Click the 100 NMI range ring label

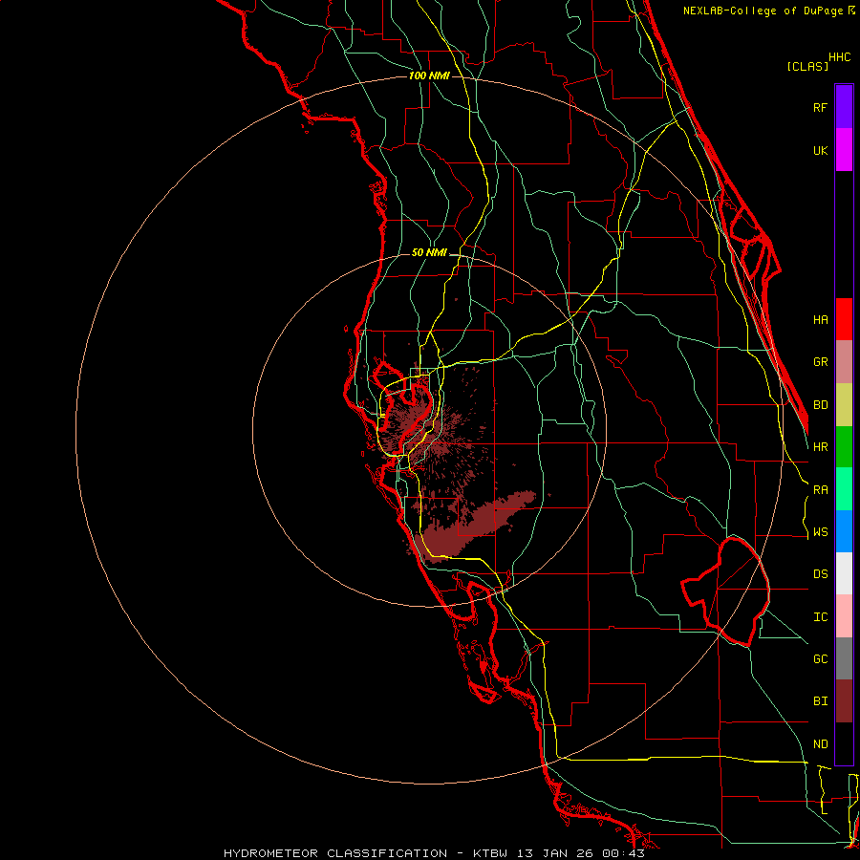point(429,75)
